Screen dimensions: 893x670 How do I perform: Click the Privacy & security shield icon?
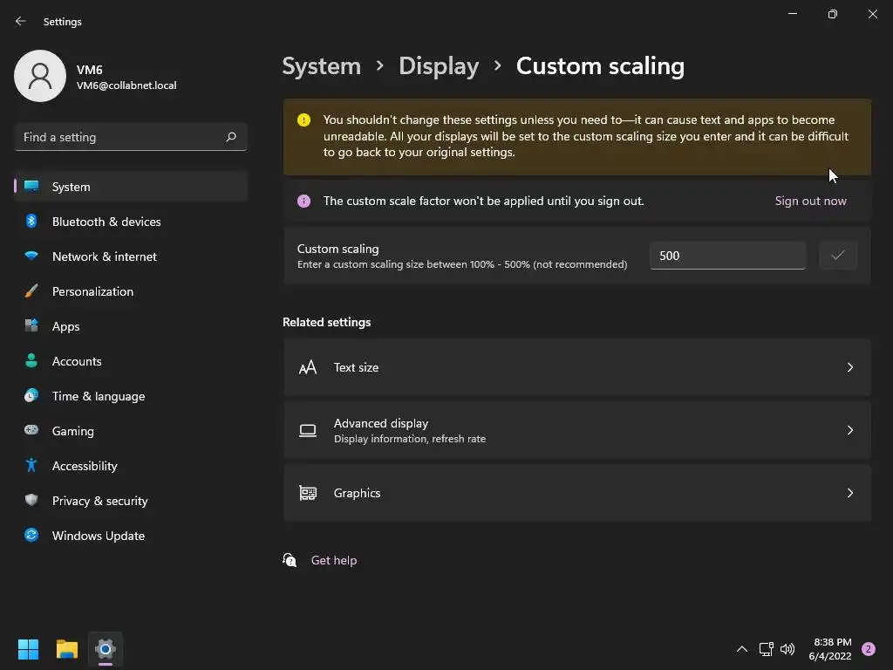pos(31,501)
